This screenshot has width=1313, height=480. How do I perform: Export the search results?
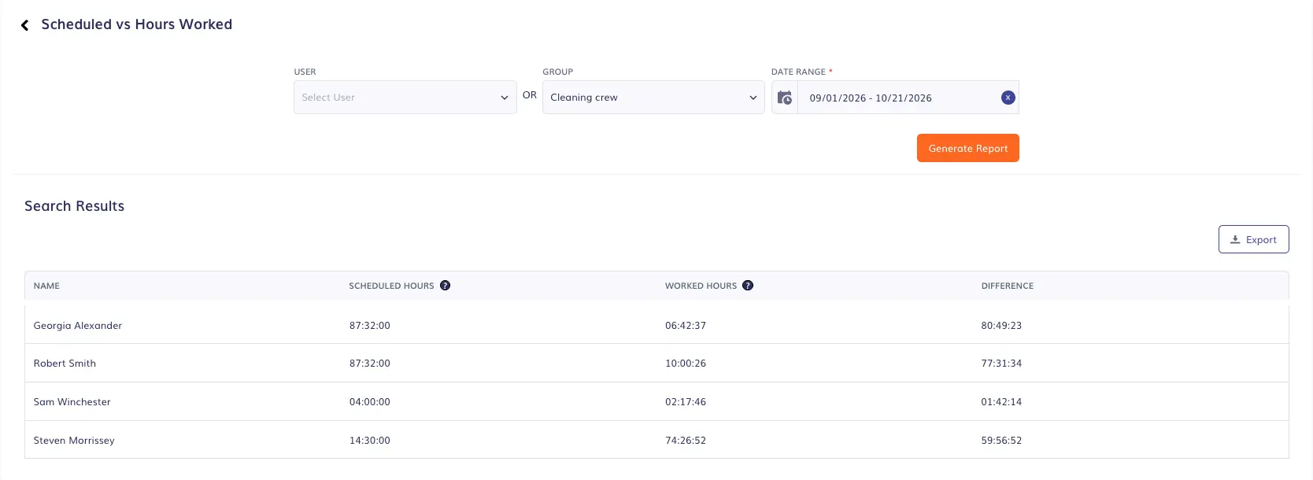[1253, 240]
